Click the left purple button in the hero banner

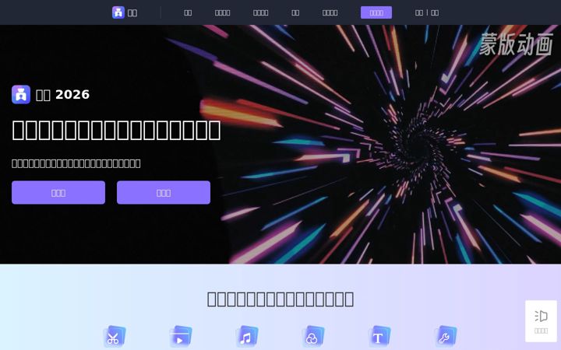[x=58, y=193]
